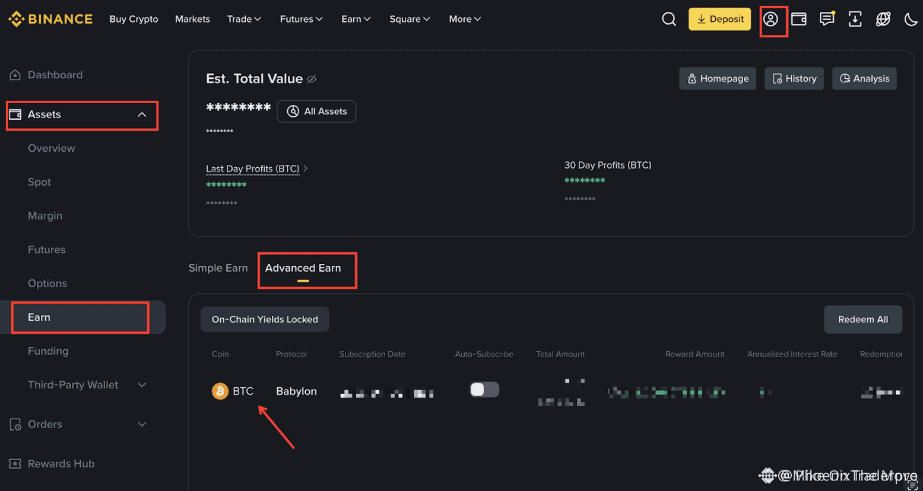This screenshot has height=491, width=923.
Task: Click the yellow Deposit button
Action: 719,19
